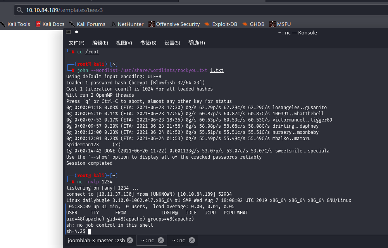
Task: Close the middle ~ : nc tab
Action: (x=161, y=240)
